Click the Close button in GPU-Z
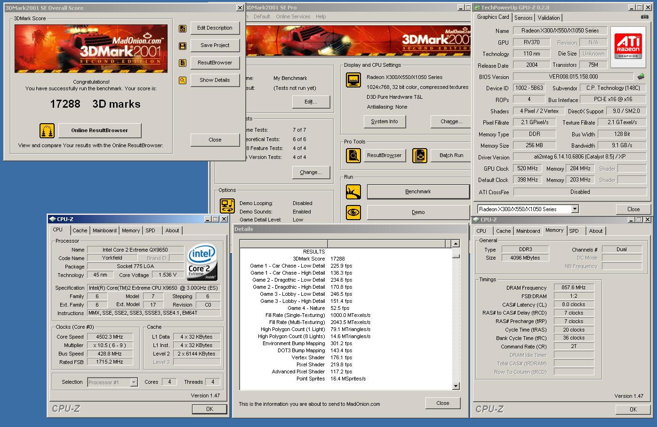 633,210
